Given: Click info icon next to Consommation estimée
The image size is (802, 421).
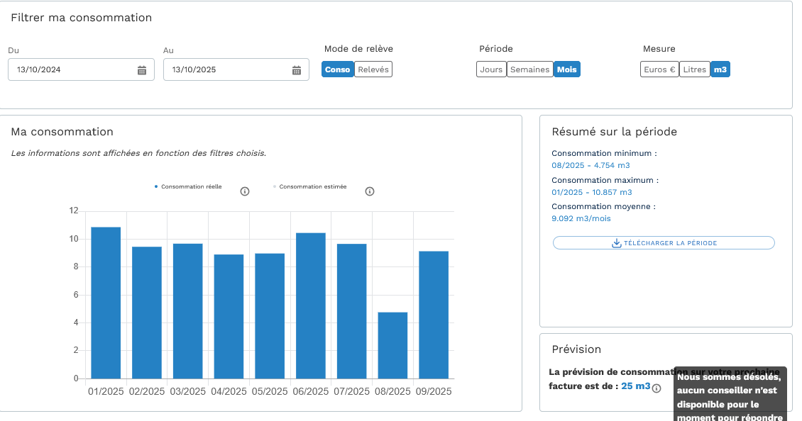Looking at the screenshot, I should click(x=370, y=191).
